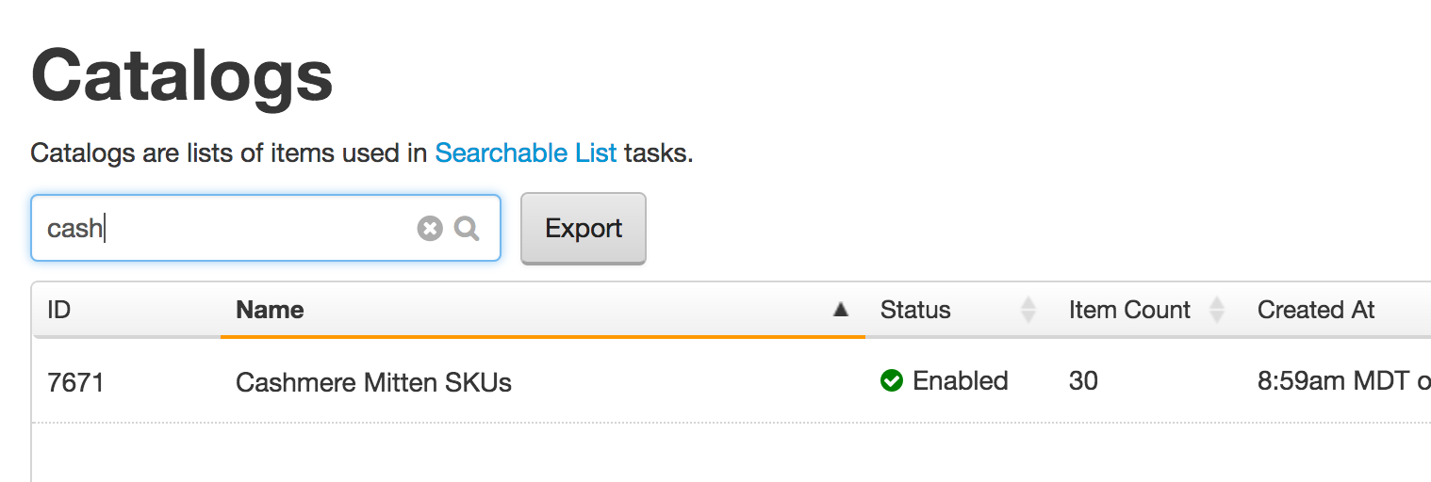Viewport: 1431px width, 482px height.
Task: Click the sort arrows icon beside Status
Action: coord(1028,310)
